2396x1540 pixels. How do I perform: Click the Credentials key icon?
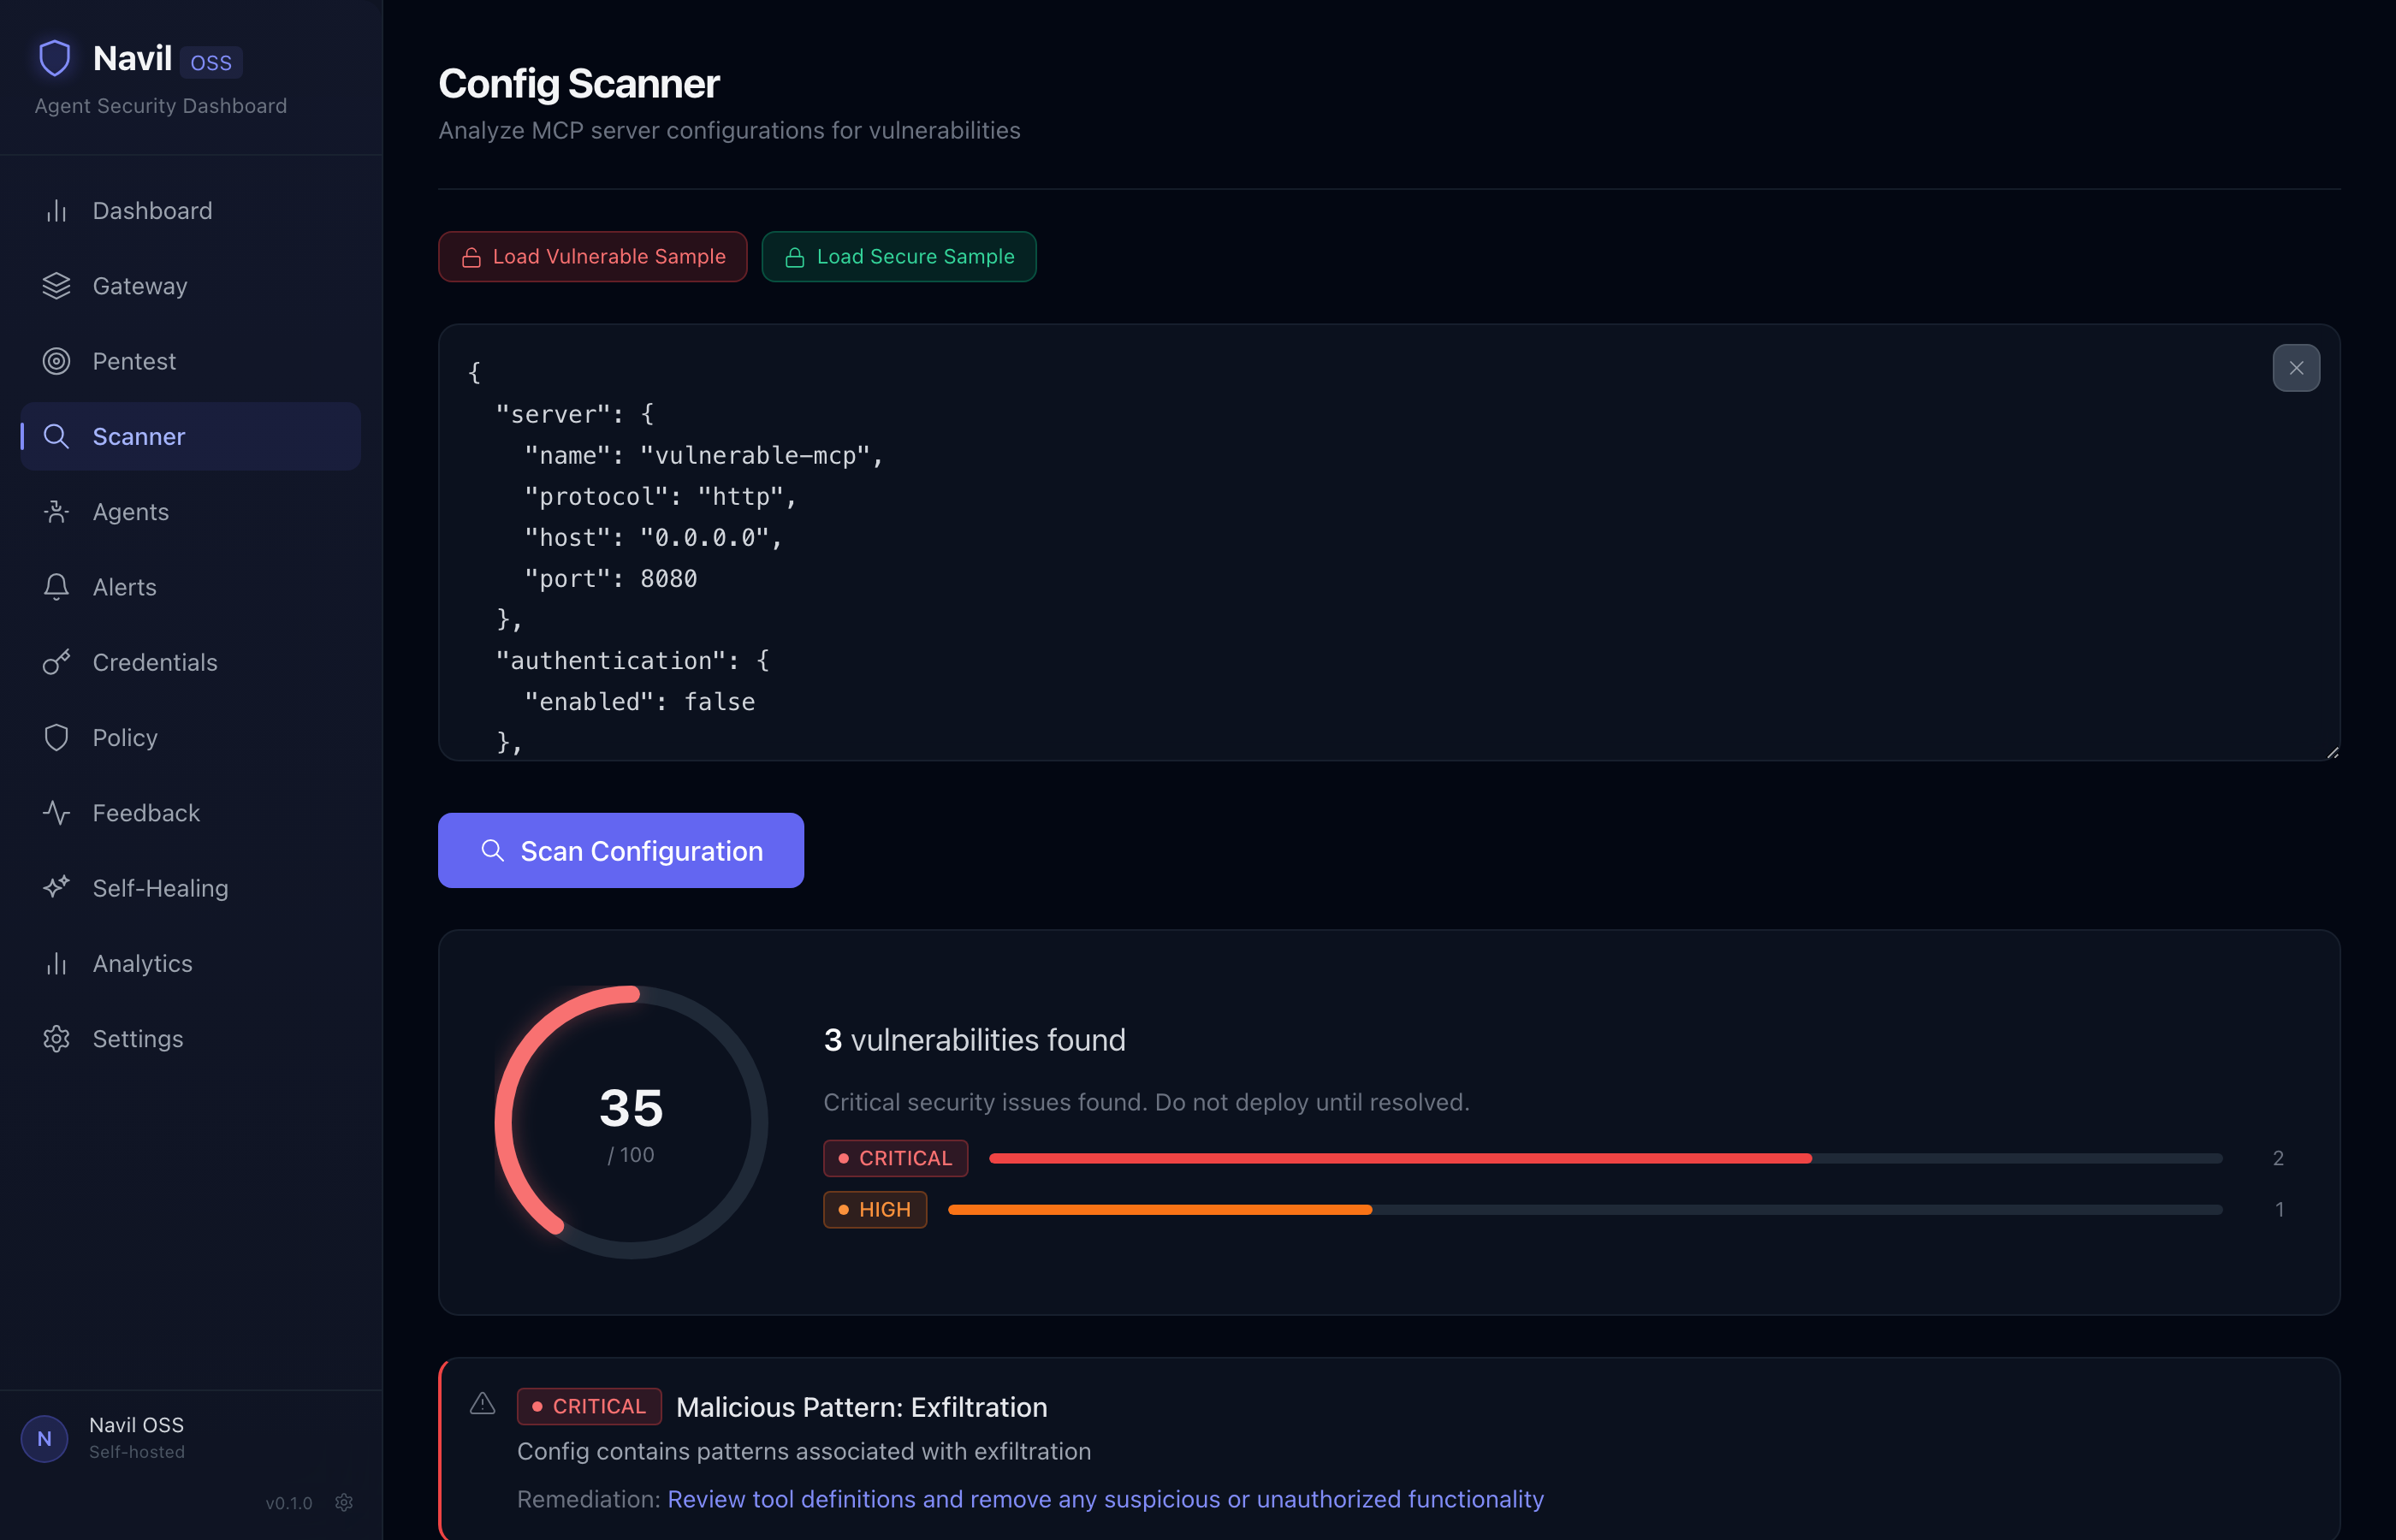56,662
